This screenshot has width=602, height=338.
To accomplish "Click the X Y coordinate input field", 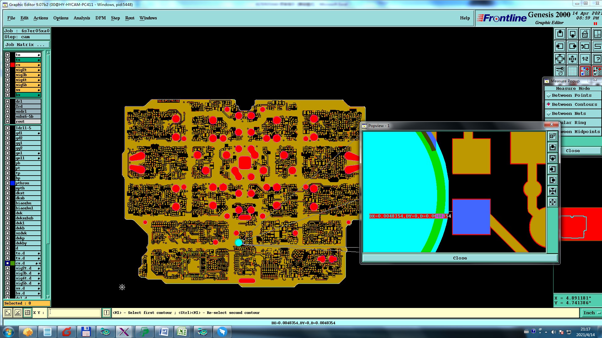I will (x=74, y=313).
